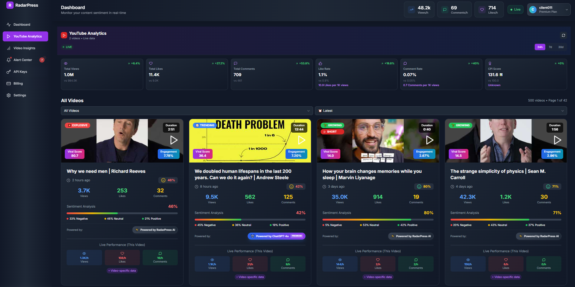Screen dimensions: 575x287
Task: Click the RadarPress logo
Action: pyautogui.click(x=23, y=5)
